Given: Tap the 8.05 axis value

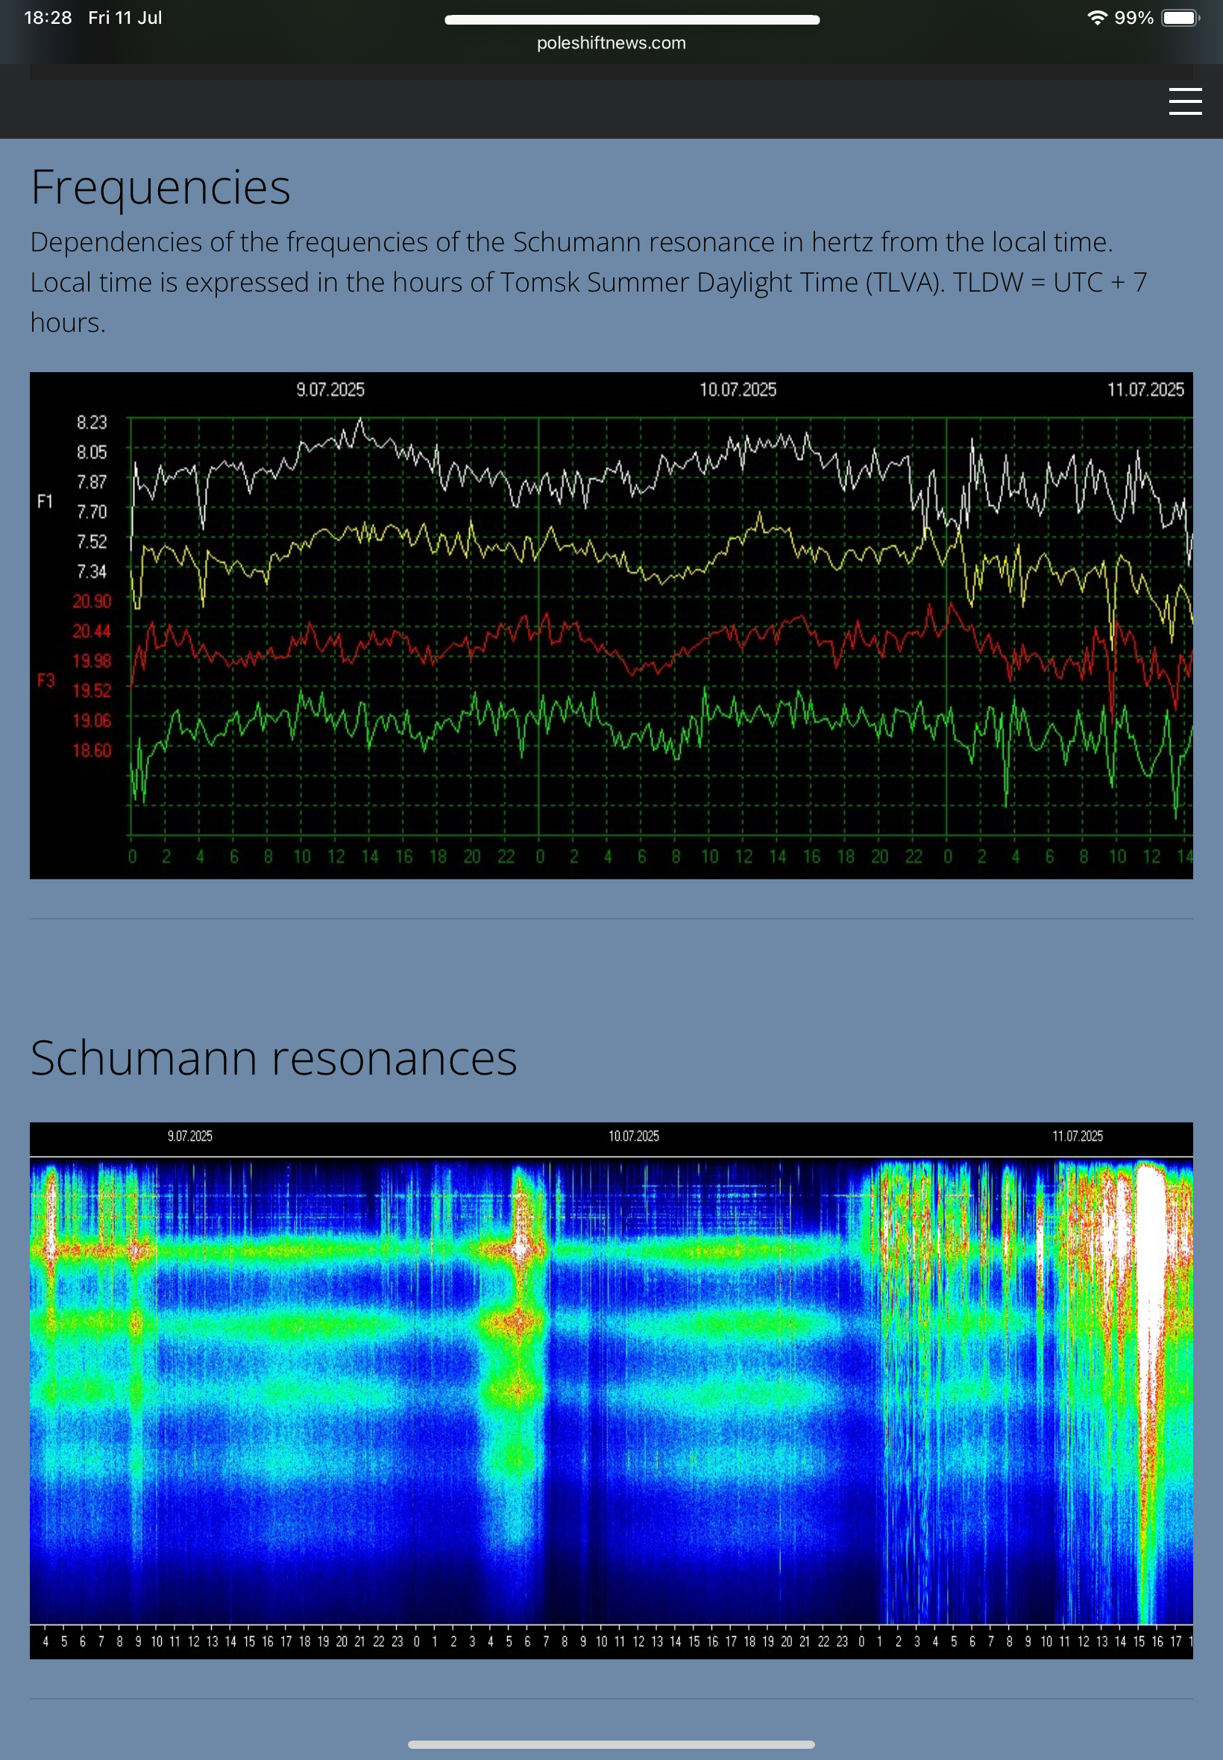Looking at the screenshot, I should (92, 452).
